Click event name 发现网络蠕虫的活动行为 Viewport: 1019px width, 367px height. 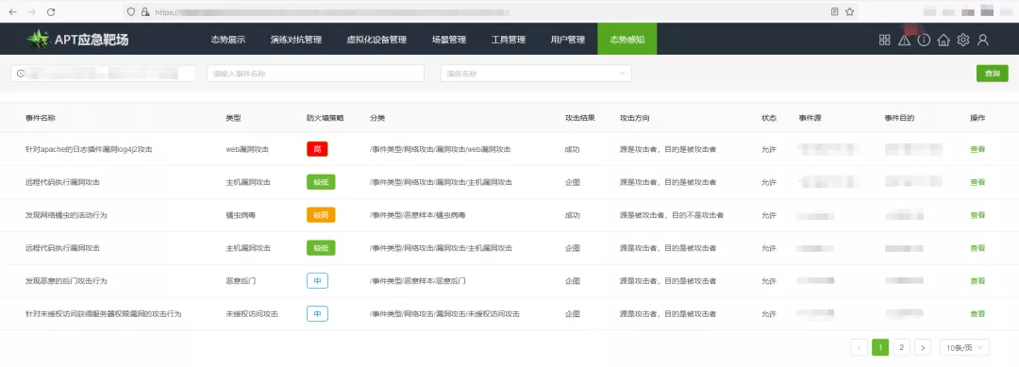(66, 215)
